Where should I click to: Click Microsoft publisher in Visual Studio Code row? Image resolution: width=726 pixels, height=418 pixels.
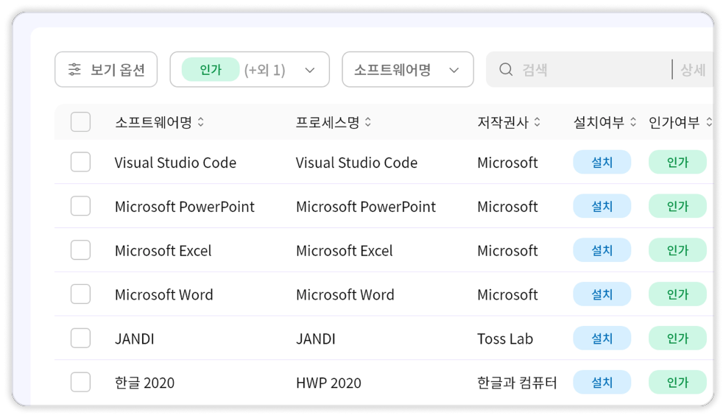pos(507,163)
